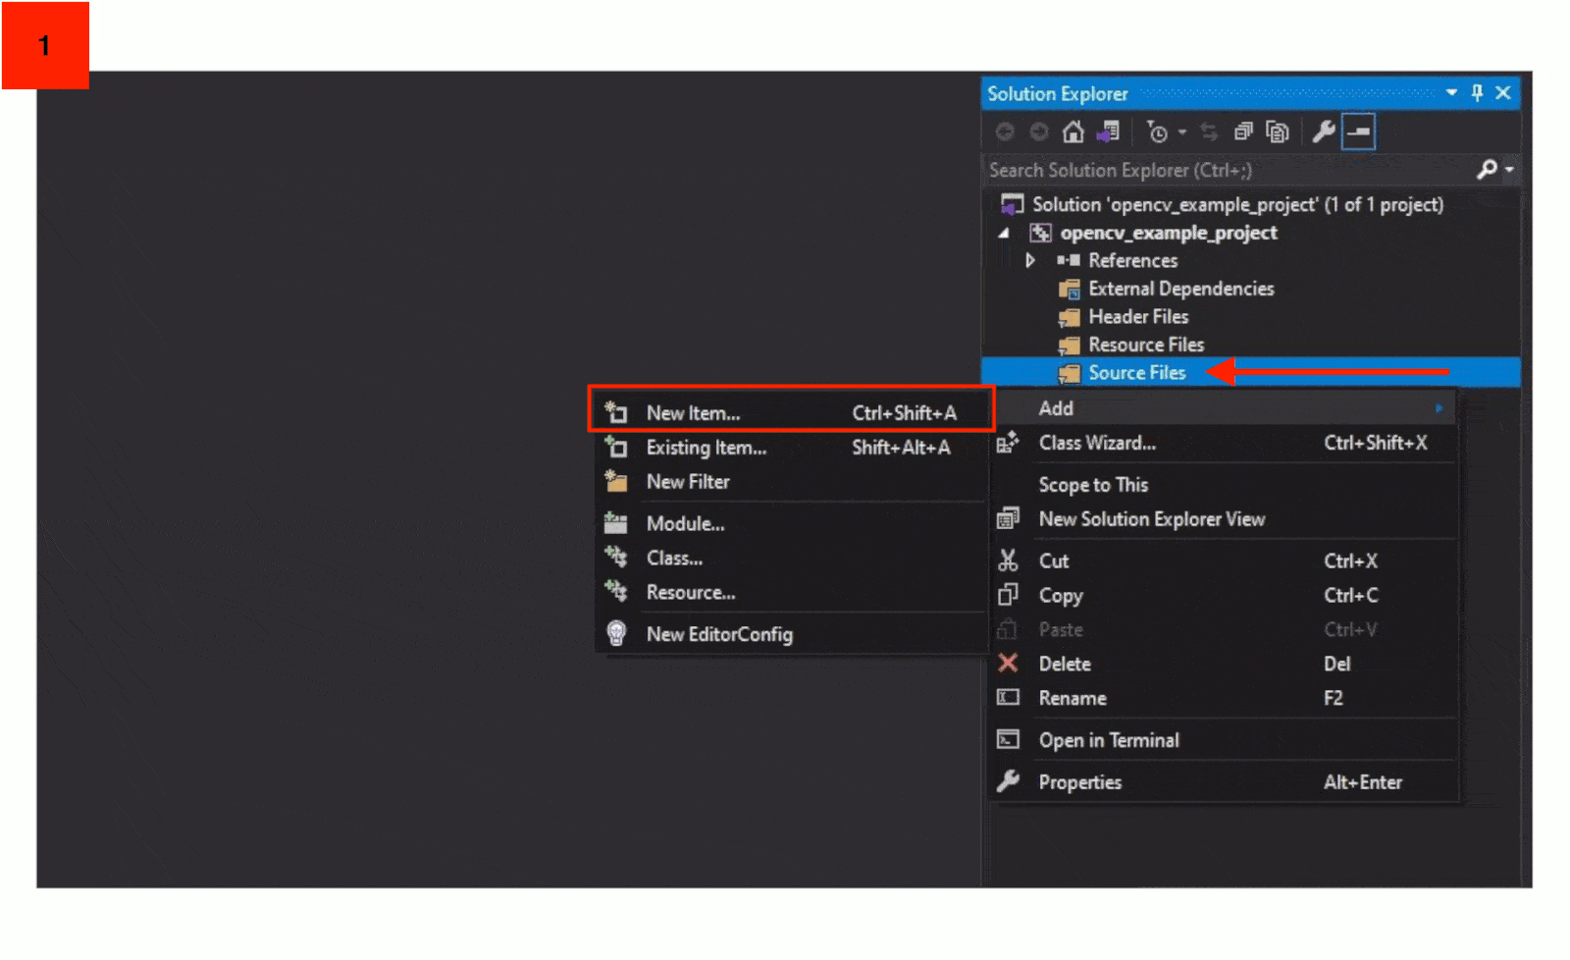Click the Class Wizard icon
This screenshot has width=1570, height=960.
pos(1008,443)
